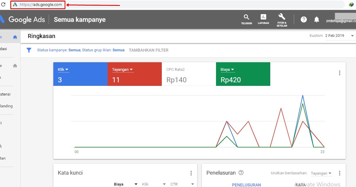Open the Biaya metric dropdown in the green card
The height and width of the screenshot is (187, 356).
[x=228, y=70]
